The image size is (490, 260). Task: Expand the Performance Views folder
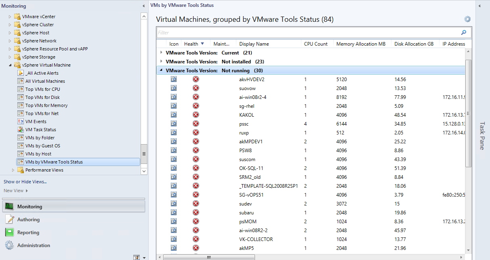coord(13,170)
